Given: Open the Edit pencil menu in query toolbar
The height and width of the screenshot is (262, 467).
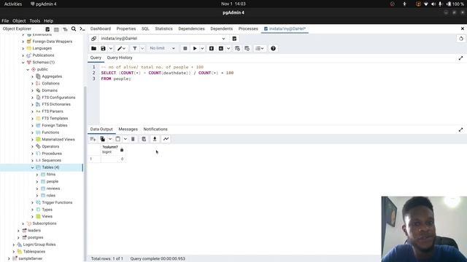Looking at the screenshot, I should pos(121,49).
